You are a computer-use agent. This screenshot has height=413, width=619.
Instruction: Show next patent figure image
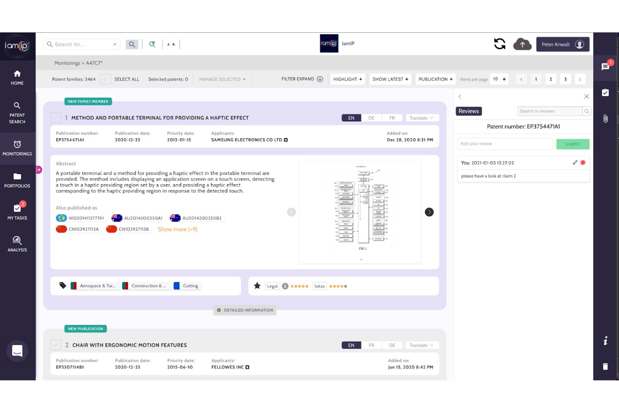click(x=429, y=212)
